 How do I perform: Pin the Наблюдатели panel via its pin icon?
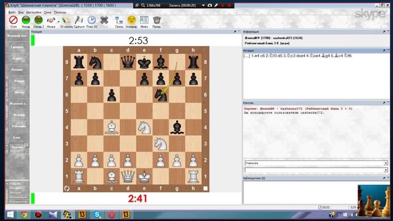384,178
